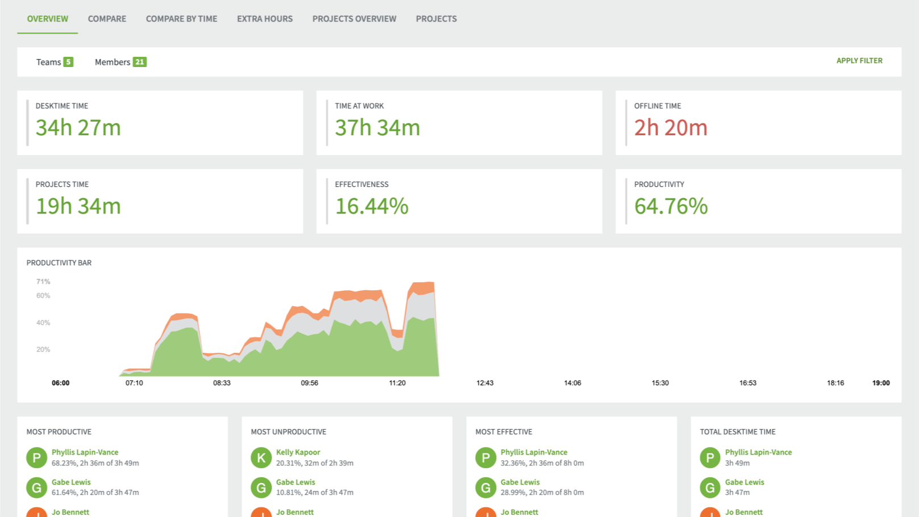Select the Extra Hours tab
The height and width of the screenshot is (517, 919).
tap(265, 19)
